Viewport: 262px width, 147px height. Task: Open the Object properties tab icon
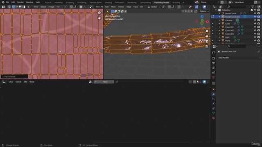point(213,89)
